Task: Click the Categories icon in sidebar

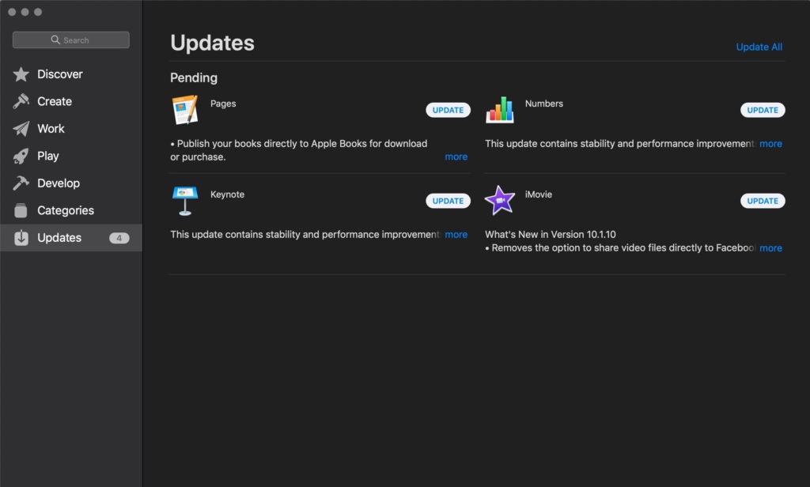Action: pyautogui.click(x=20, y=210)
